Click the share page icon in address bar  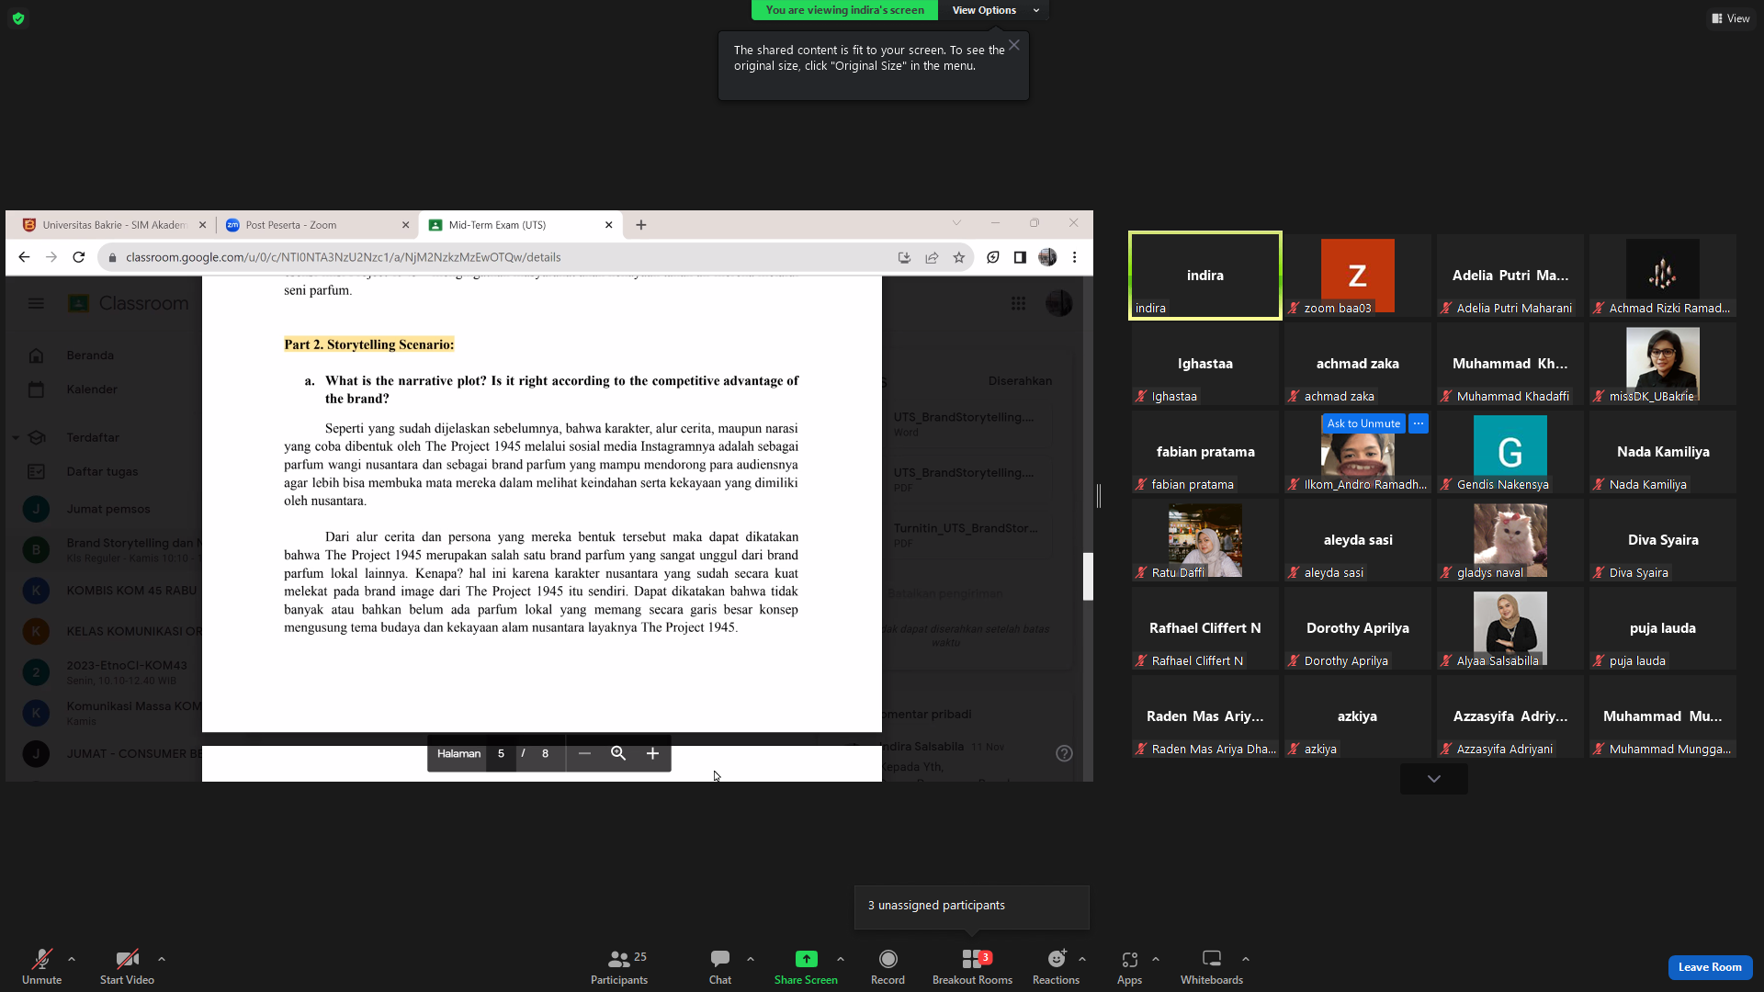click(932, 257)
